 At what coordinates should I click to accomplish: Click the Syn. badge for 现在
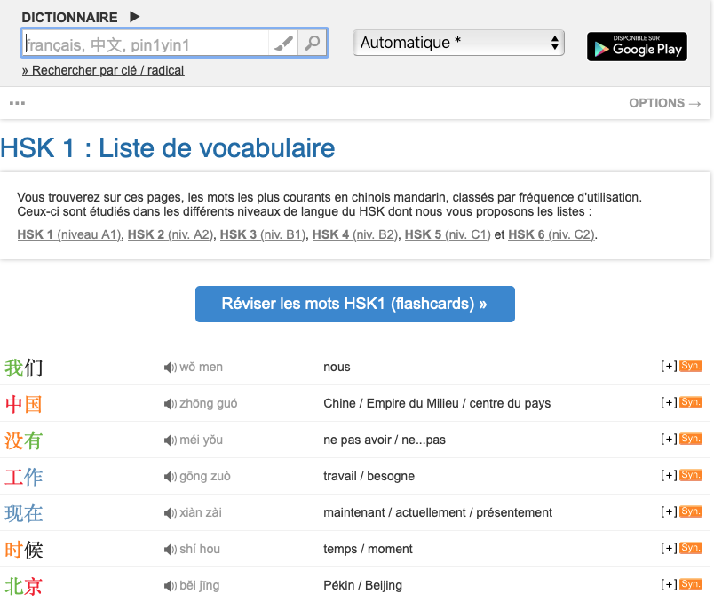tap(691, 511)
